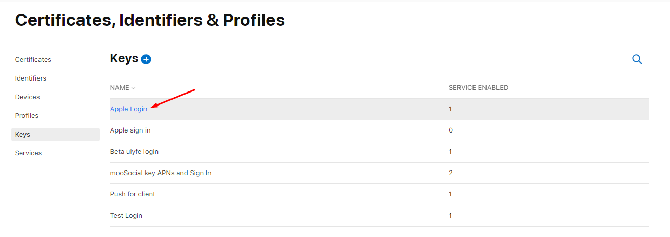Screen dimensions: 670x237
Task: Open the Apple Login key
Action: (x=128, y=109)
